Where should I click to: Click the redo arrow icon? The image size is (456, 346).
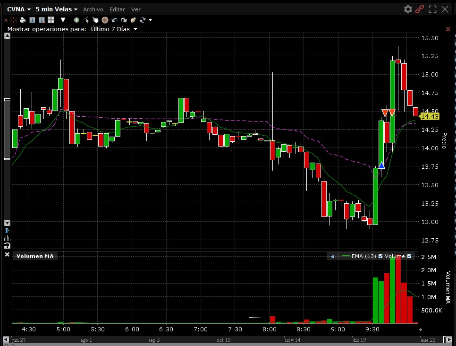tap(124, 20)
